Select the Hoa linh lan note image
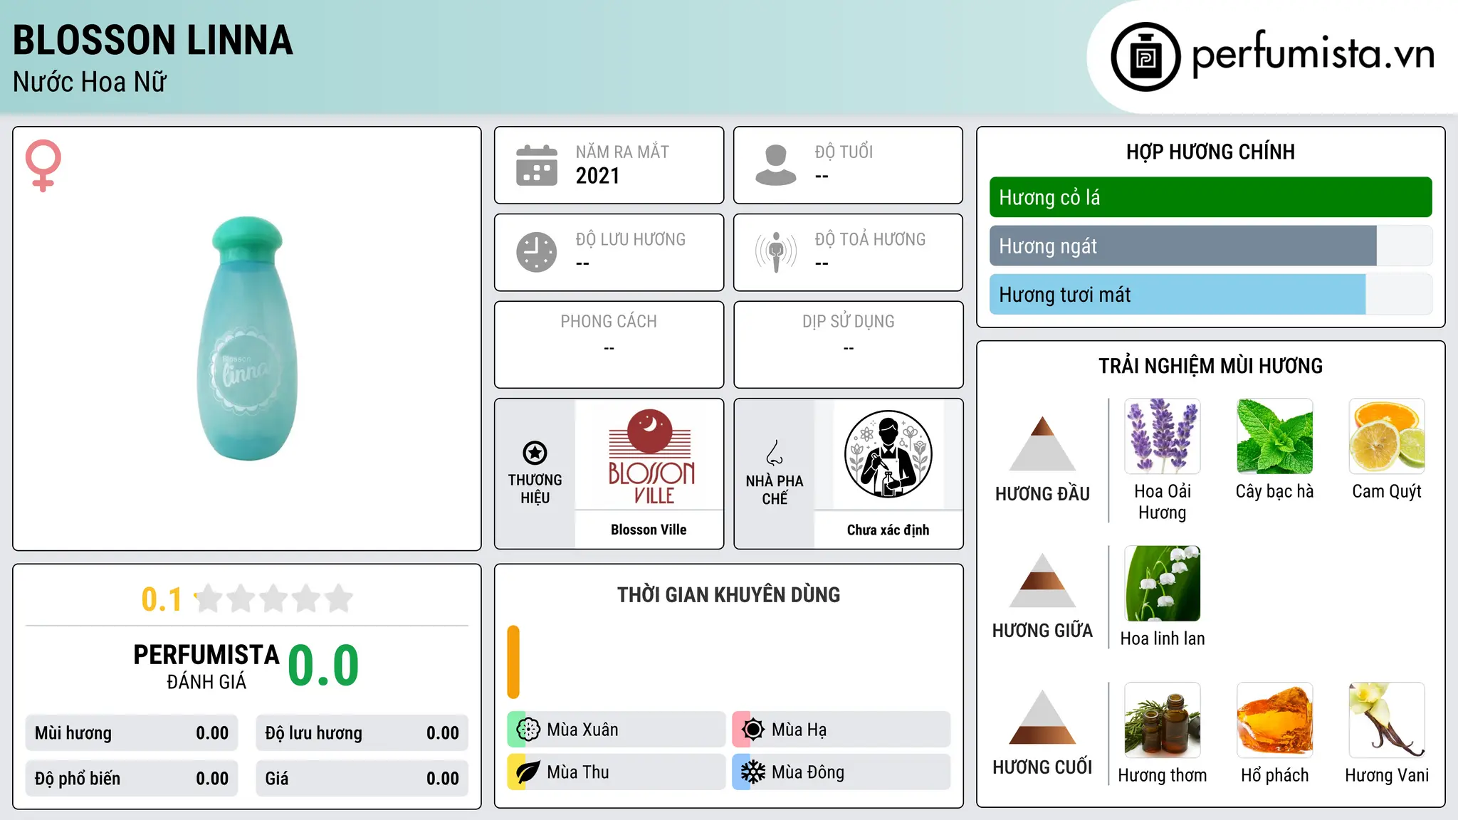This screenshot has width=1458, height=820. (x=1163, y=584)
